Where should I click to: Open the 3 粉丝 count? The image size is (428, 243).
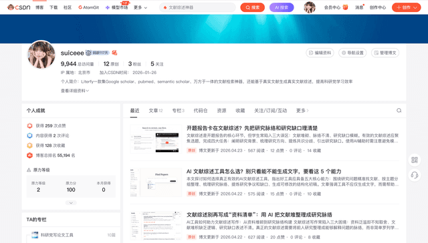pos(134,63)
